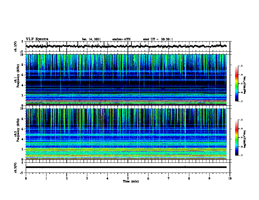The image size is (259, 200).
Task: Click the time-axis tick label "6"
Action: [148, 178]
